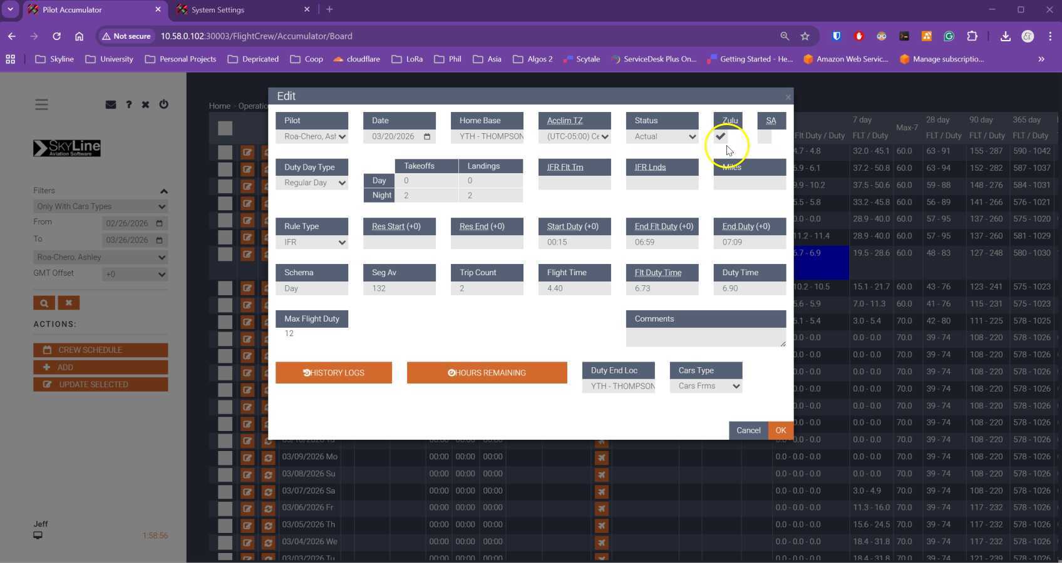
Task: Open the messages envelope icon
Action: click(111, 104)
